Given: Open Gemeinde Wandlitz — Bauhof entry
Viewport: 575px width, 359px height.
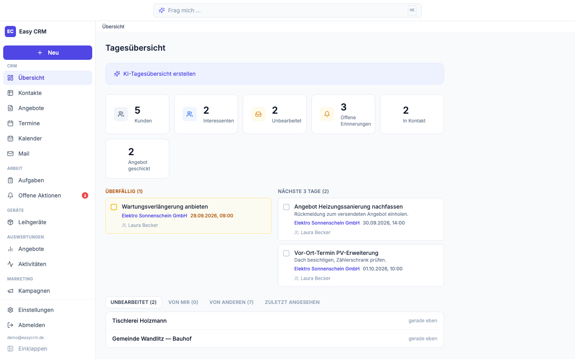Looking at the screenshot, I should pos(275,339).
